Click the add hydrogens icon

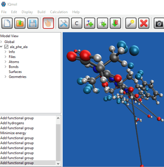102,23
